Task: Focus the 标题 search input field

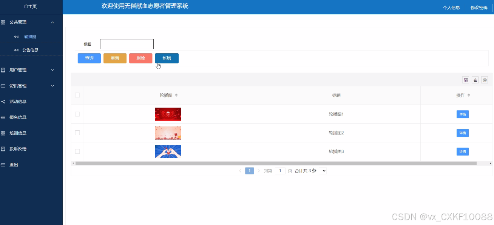Action: tap(127, 44)
